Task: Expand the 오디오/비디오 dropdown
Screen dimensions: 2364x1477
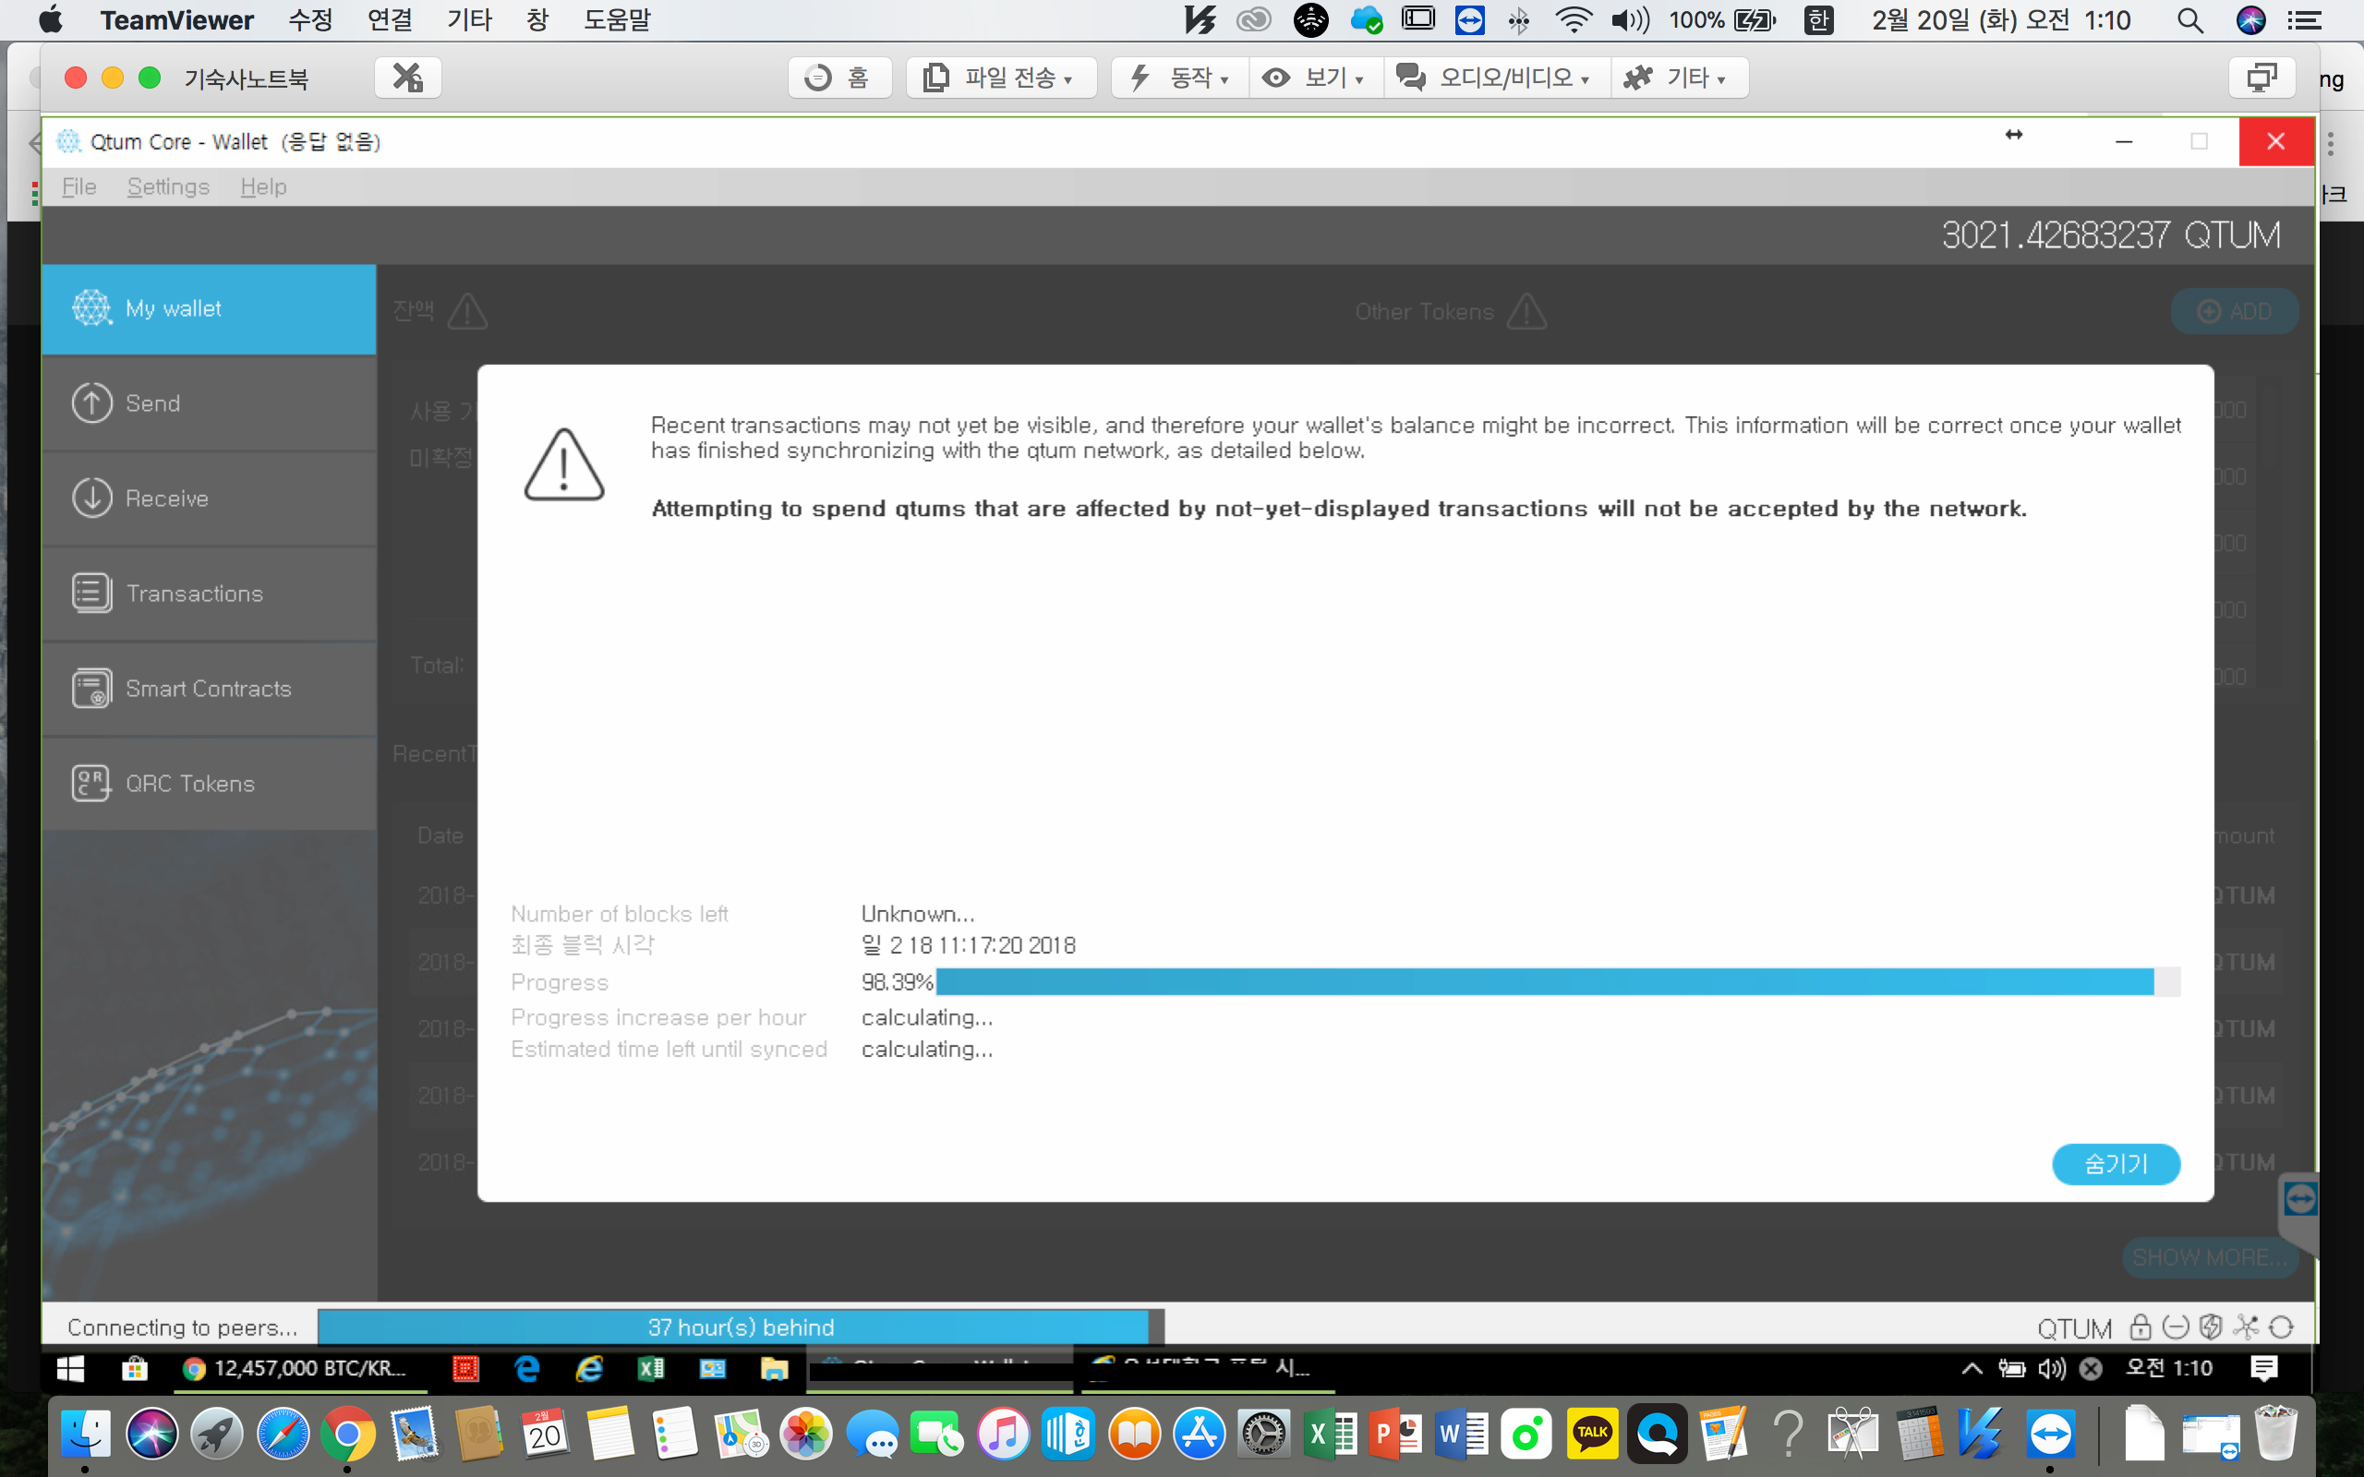Action: pos(1496,78)
